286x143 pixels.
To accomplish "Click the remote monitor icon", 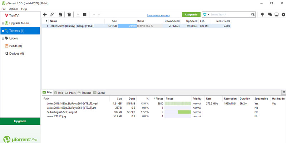I will pos(276,15).
